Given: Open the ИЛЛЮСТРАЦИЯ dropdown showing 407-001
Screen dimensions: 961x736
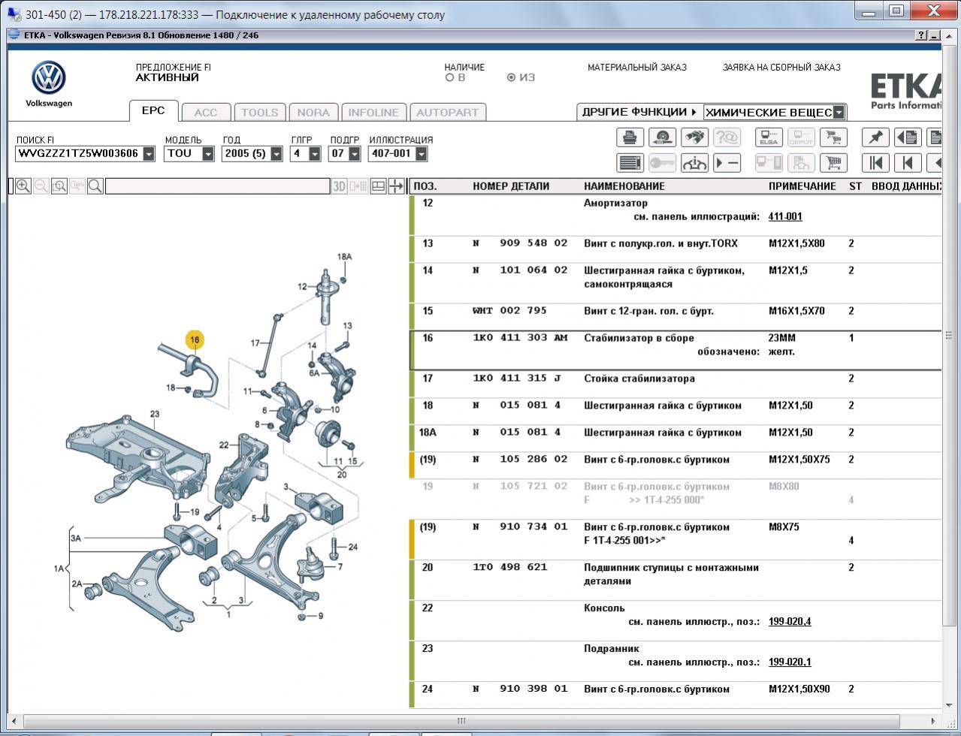Looking at the screenshot, I should click(421, 154).
